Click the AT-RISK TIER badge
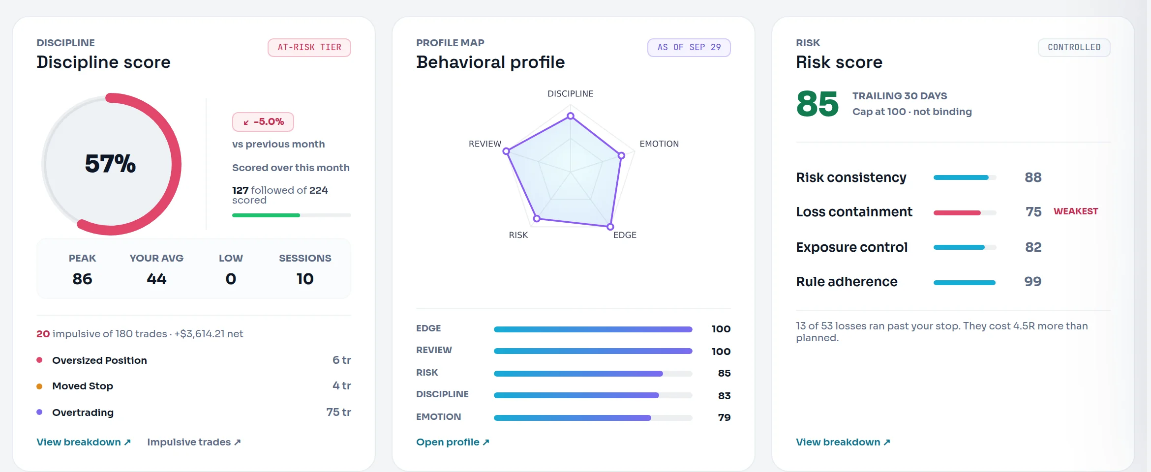The image size is (1151, 472). tap(309, 48)
